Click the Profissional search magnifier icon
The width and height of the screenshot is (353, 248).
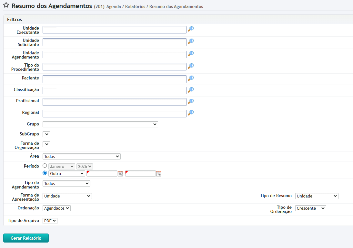(x=191, y=101)
